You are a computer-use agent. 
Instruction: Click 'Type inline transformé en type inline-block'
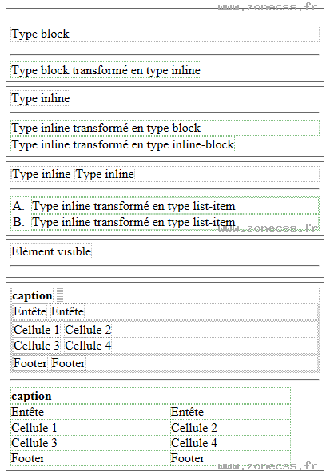pos(122,144)
